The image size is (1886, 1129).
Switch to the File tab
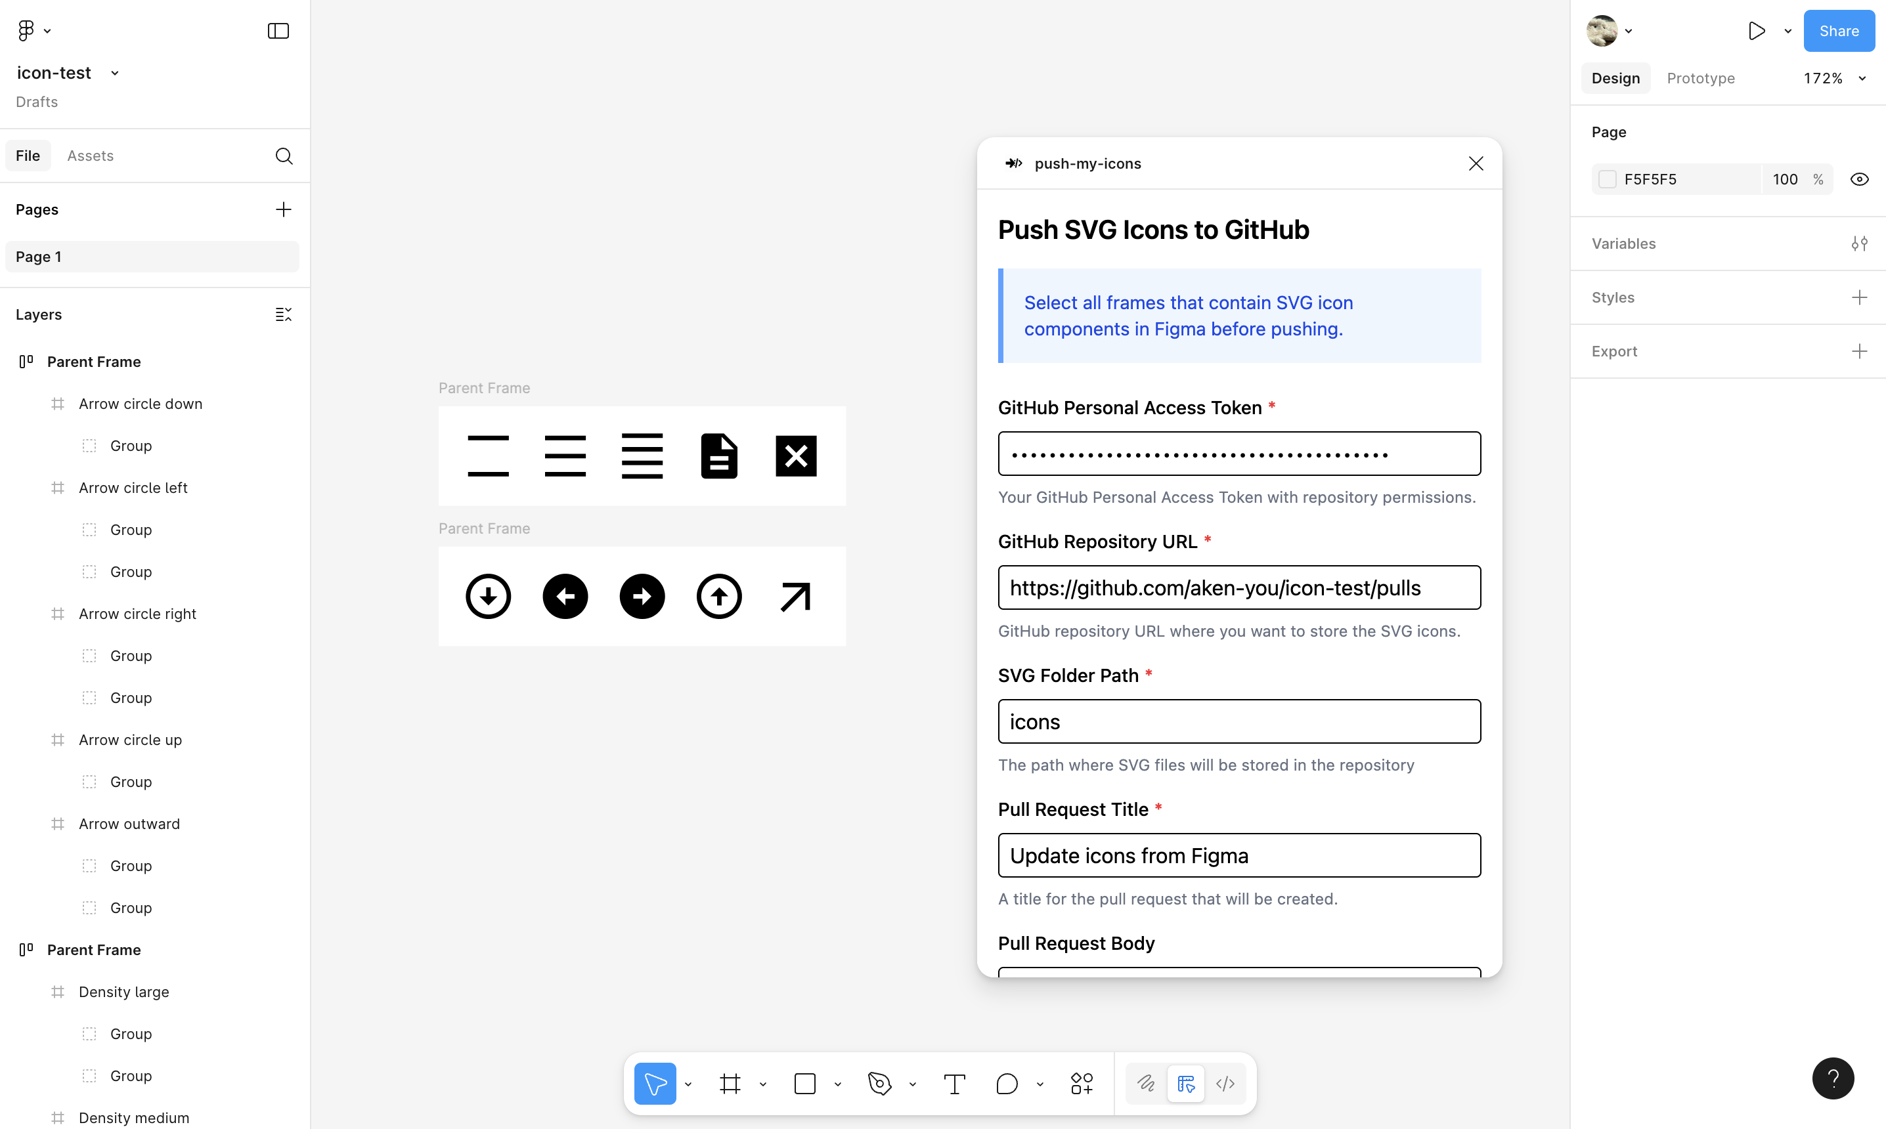pyautogui.click(x=28, y=156)
